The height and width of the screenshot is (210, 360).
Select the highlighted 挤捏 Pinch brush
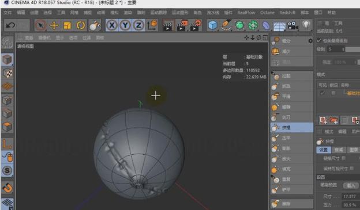pos(292,128)
